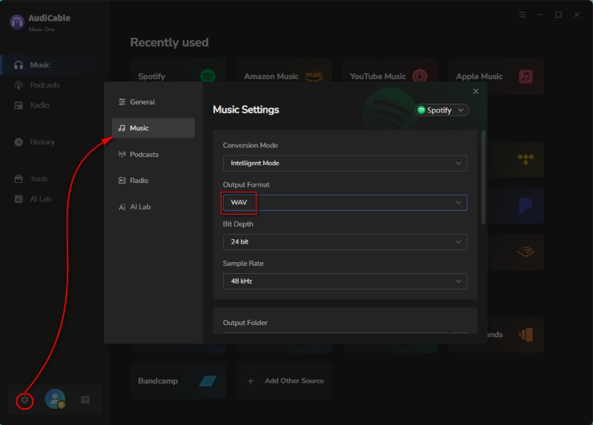The height and width of the screenshot is (425, 593).
Task: Click the Tidal icon card
Action: coord(515,159)
